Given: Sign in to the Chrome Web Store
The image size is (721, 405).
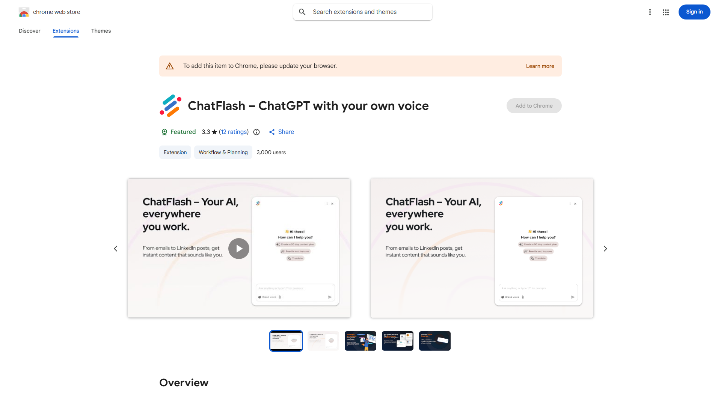Looking at the screenshot, I should pyautogui.click(x=694, y=12).
